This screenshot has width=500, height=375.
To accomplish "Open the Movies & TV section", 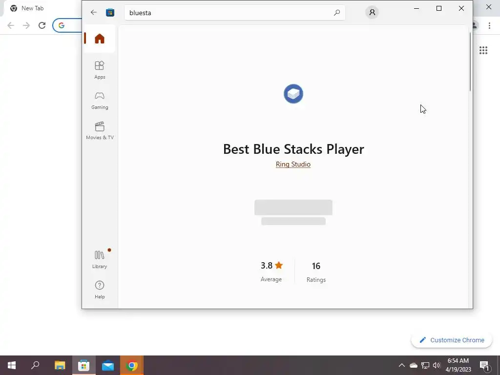I will coord(100,131).
